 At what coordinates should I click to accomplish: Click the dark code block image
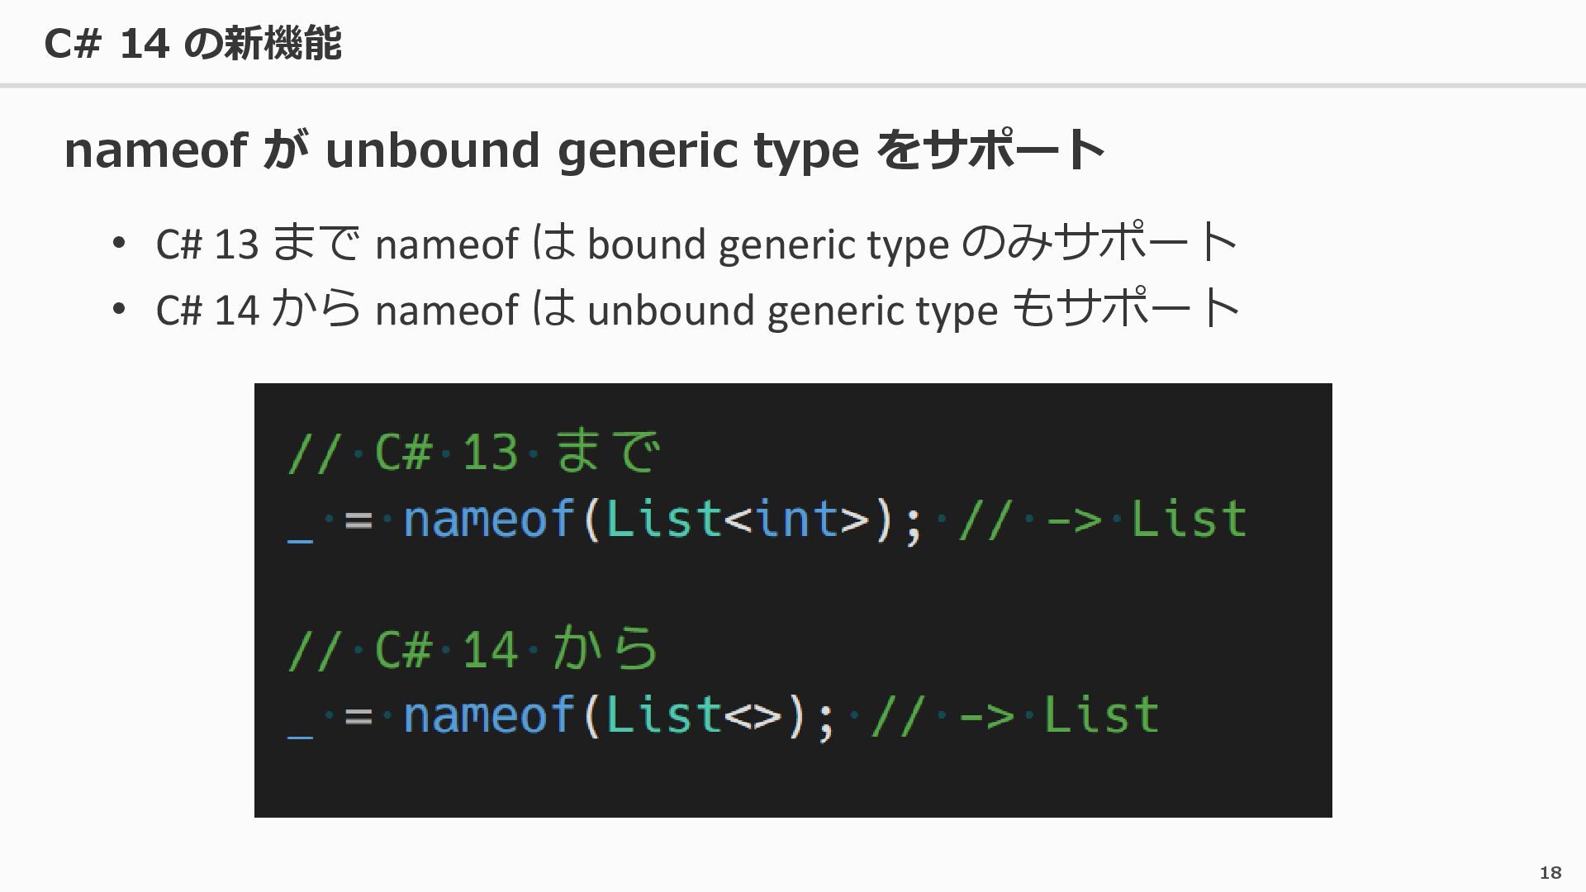[x=793, y=600]
